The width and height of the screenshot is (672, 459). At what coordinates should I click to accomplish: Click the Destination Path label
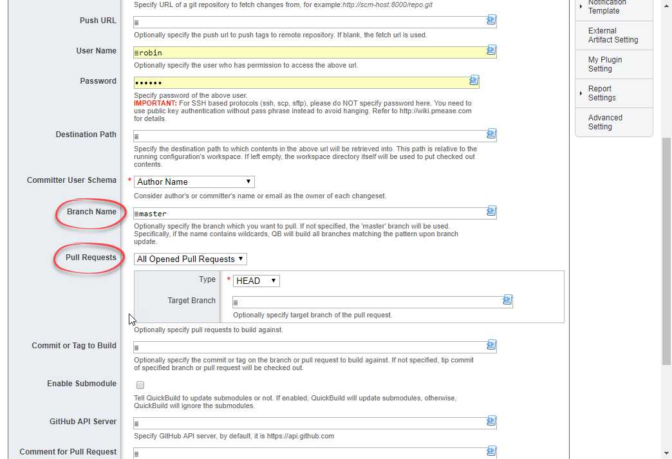point(86,135)
